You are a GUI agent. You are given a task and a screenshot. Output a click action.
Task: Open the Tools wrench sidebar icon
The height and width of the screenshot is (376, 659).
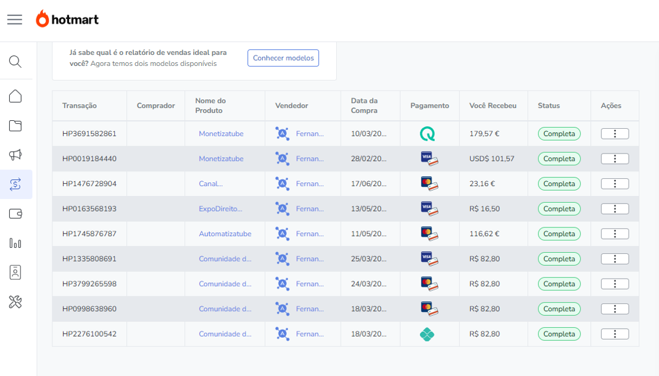[x=15, y=301]
